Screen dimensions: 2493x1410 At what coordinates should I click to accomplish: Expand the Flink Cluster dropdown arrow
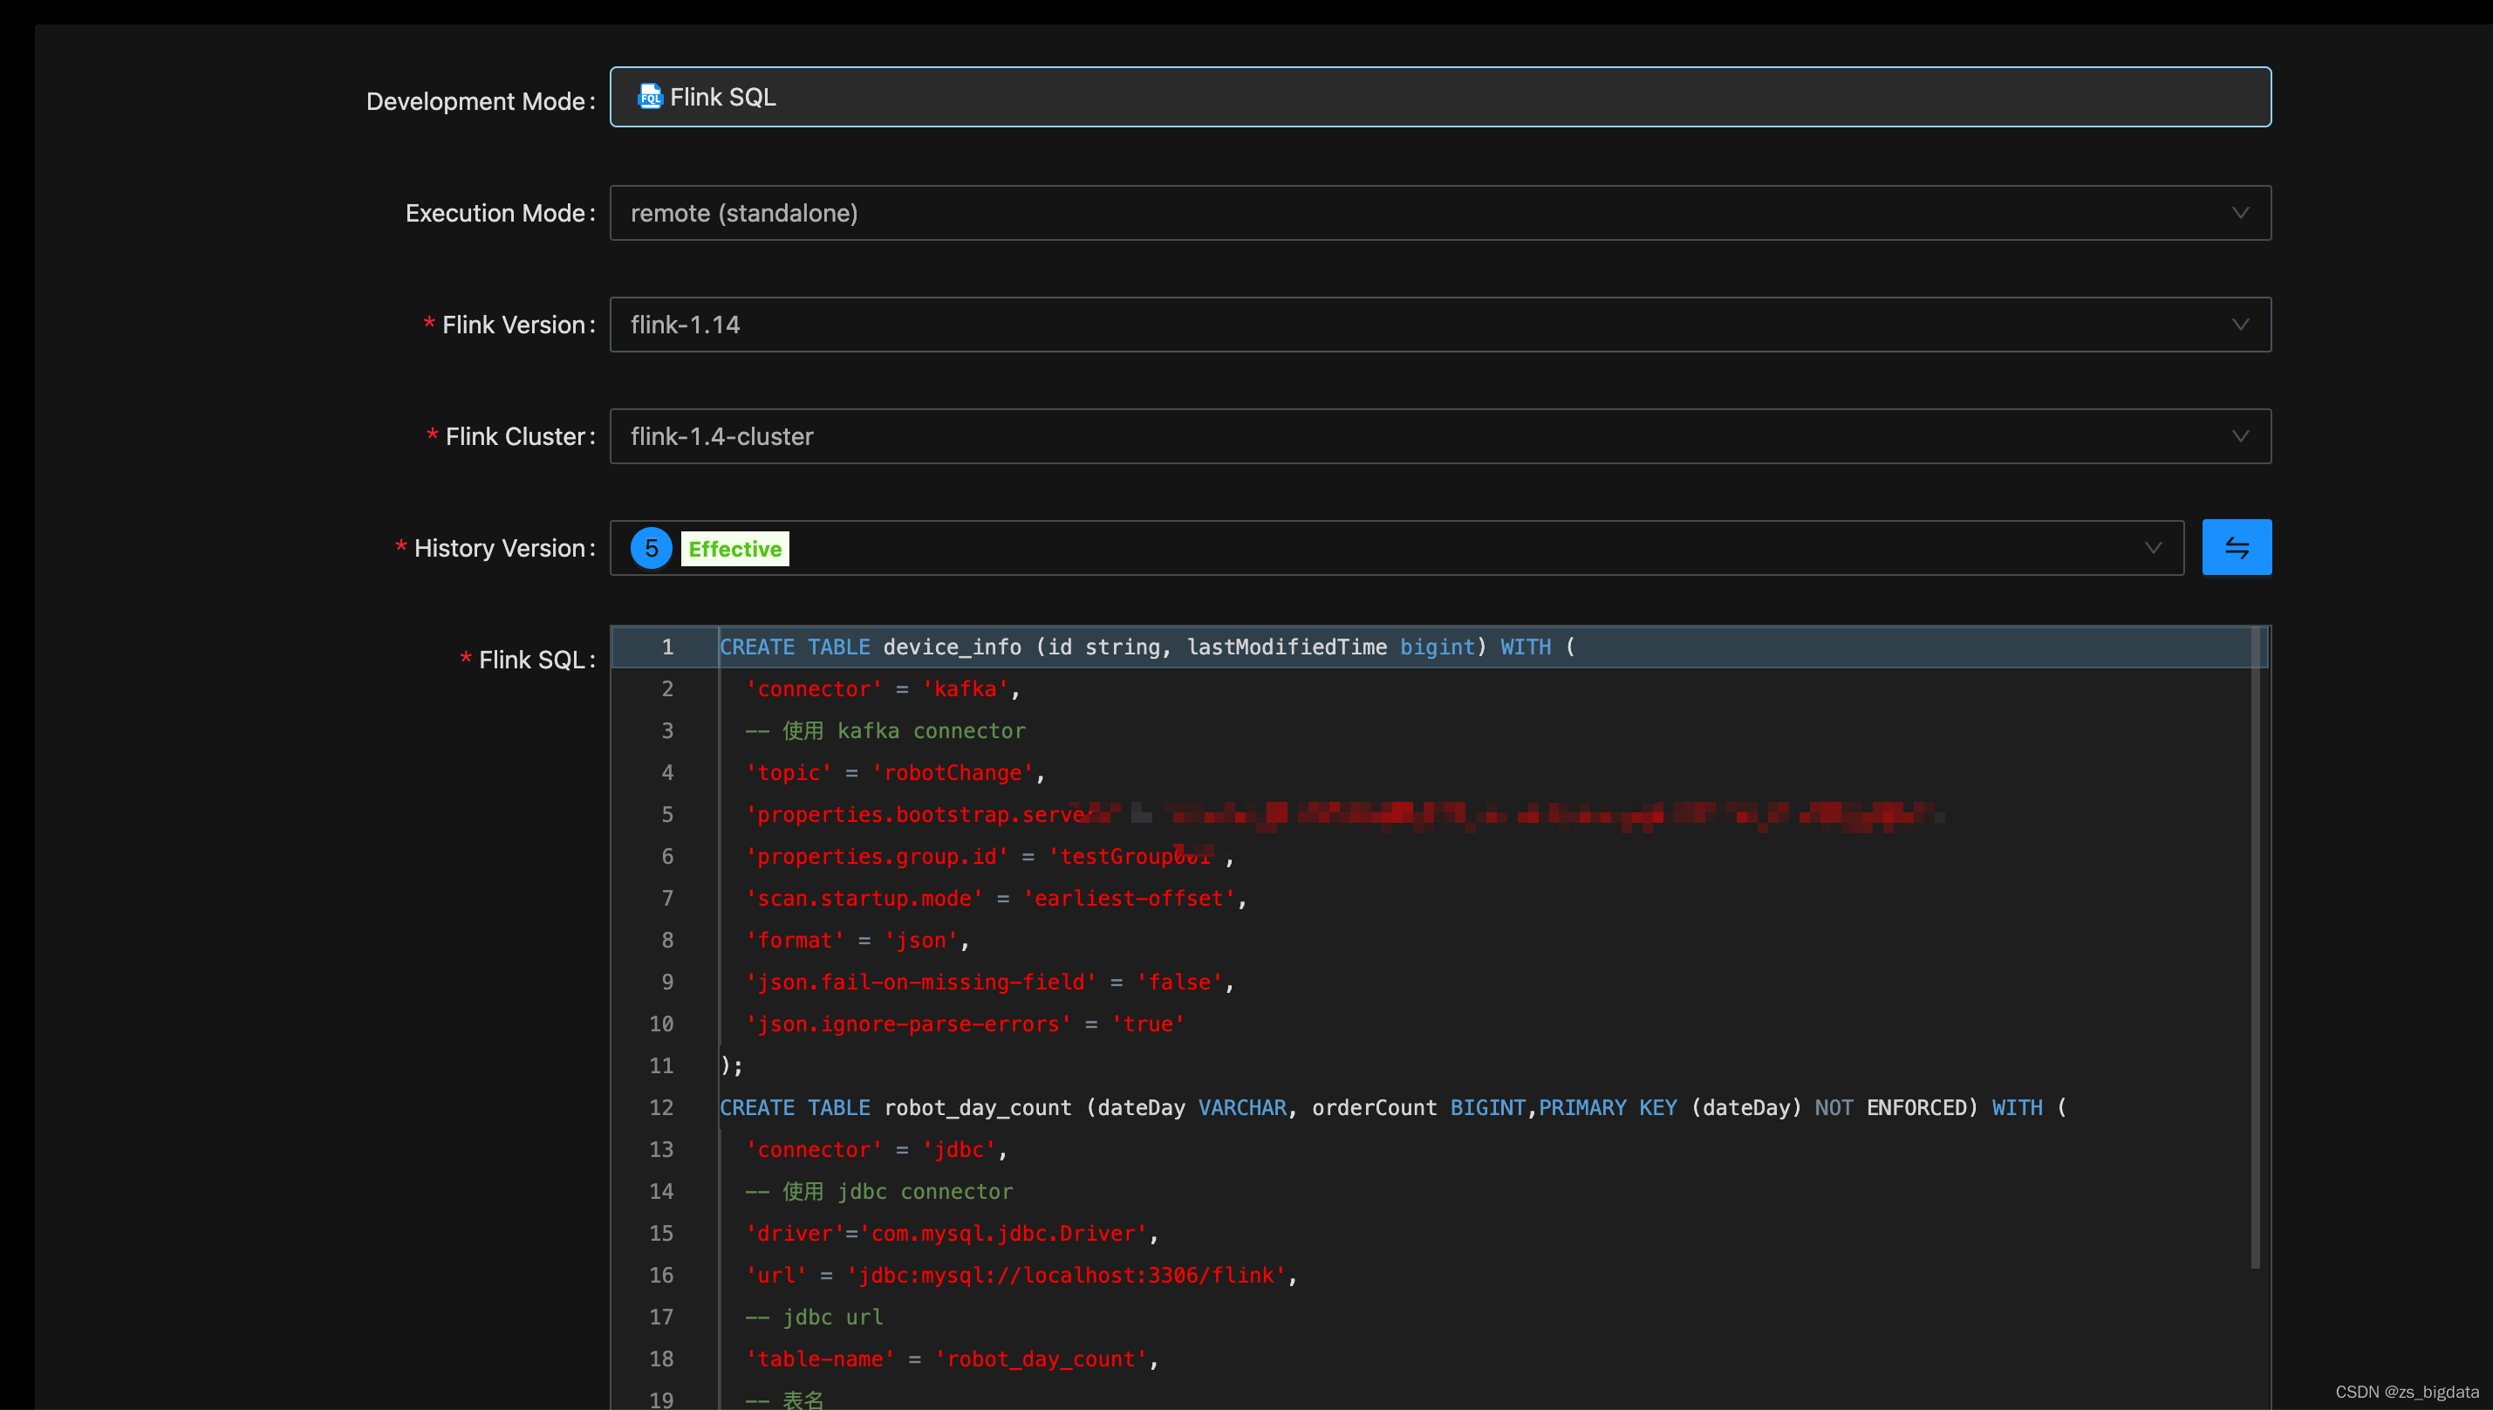pyautogui.click(x=2239, y=437)
